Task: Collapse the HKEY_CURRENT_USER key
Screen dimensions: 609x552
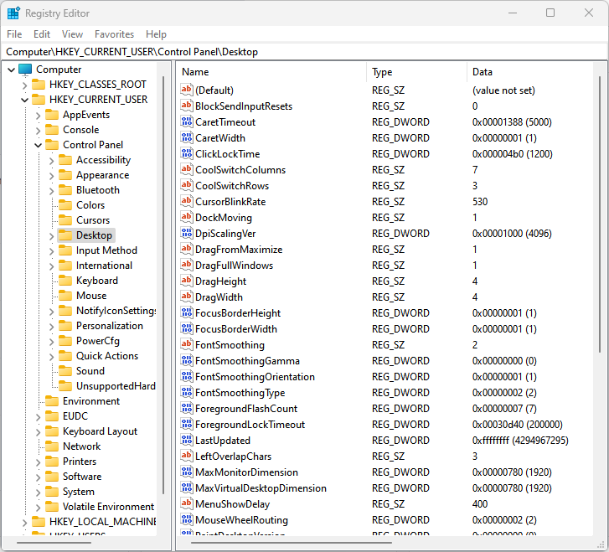Action: click(x=24, y=100)
